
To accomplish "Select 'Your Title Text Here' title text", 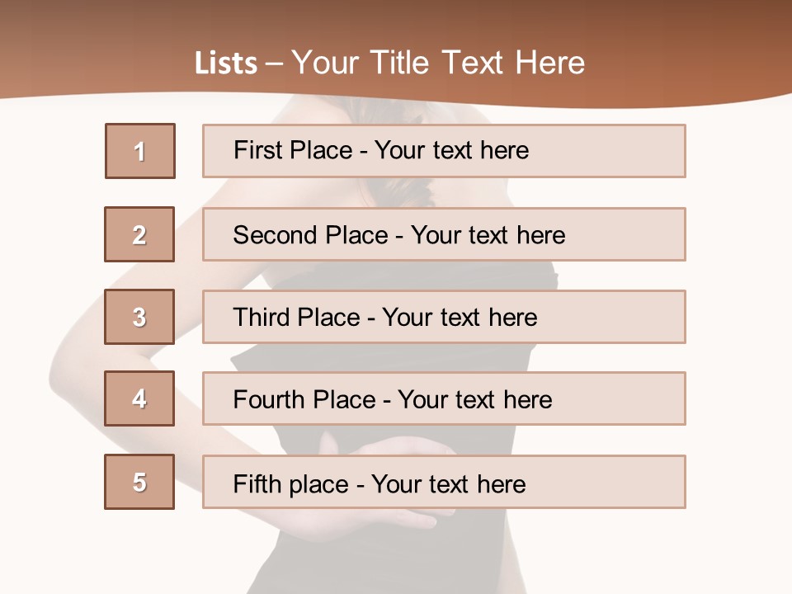I will click(438, 63).
